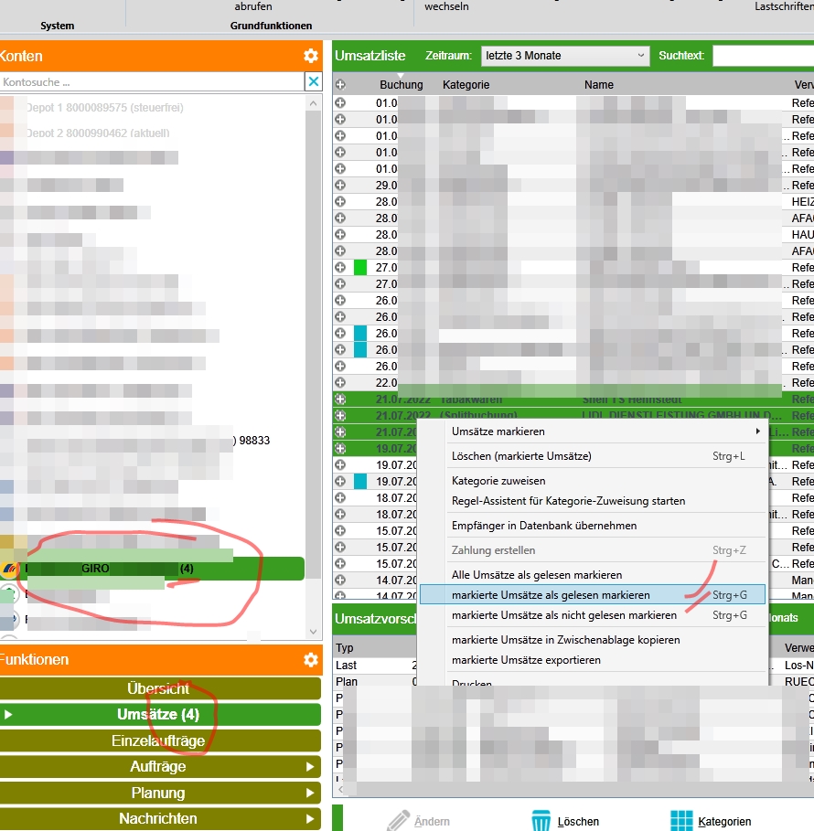The height and width of the screenshot is (831, 814).
Task: Expand the 29.0 transaction row
Action: click(340, 185)
